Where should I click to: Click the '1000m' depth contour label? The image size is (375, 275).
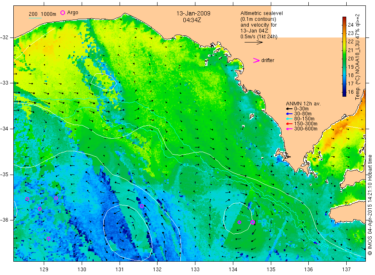[48, 14]
